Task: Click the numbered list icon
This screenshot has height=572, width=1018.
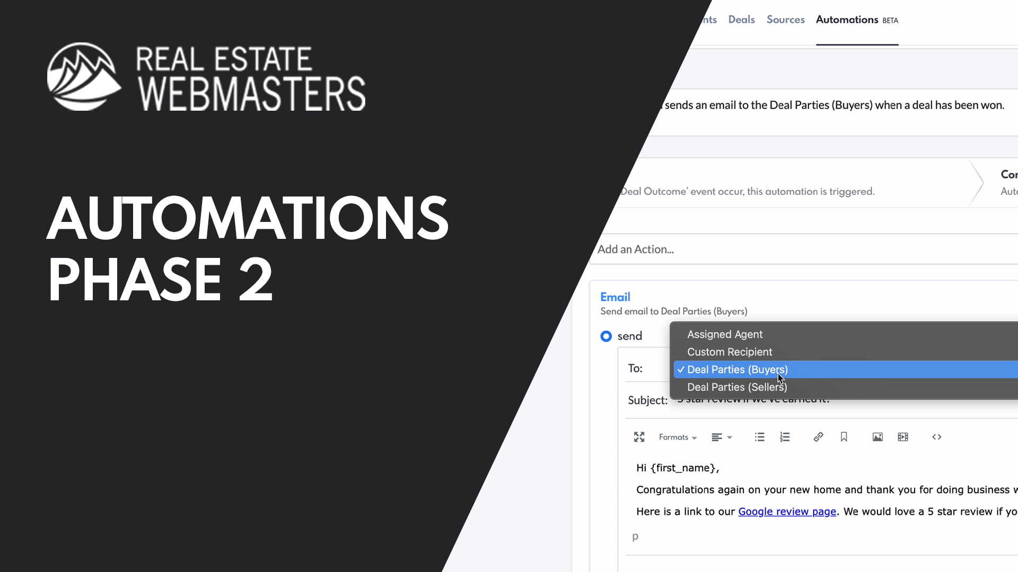Action: 785,437
